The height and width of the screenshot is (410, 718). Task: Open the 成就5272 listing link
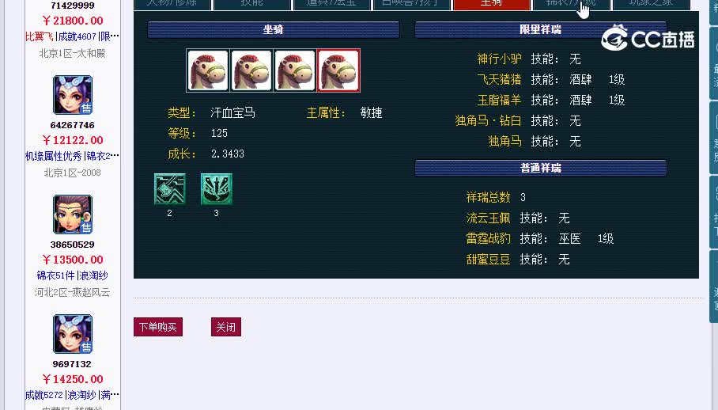coord(44,395)
